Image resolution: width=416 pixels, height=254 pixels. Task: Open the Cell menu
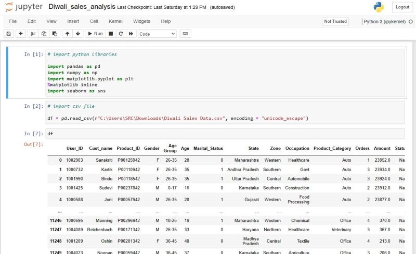click(94, 21)
